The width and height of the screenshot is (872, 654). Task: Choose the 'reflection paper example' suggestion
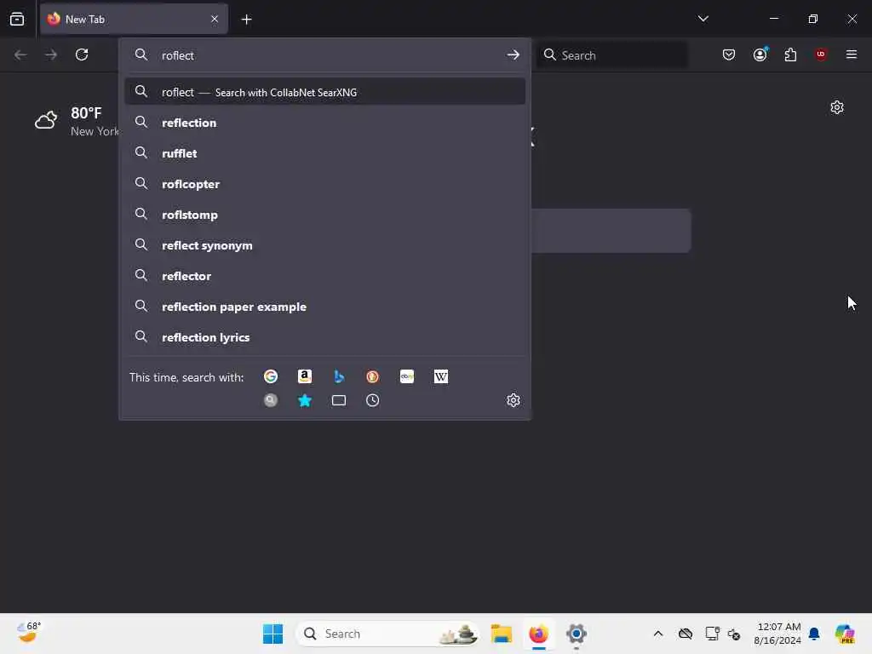(324, 306)
